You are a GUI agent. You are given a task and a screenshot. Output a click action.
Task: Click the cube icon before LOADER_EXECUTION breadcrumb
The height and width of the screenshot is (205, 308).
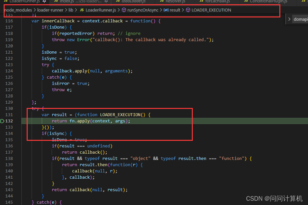click(x=188, y=10)
